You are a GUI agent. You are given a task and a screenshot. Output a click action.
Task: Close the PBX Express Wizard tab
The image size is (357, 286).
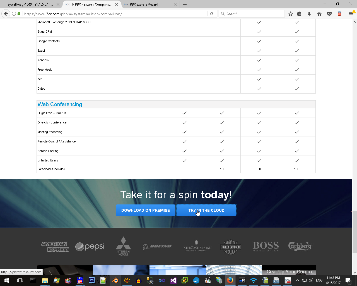tap(175, 4)
